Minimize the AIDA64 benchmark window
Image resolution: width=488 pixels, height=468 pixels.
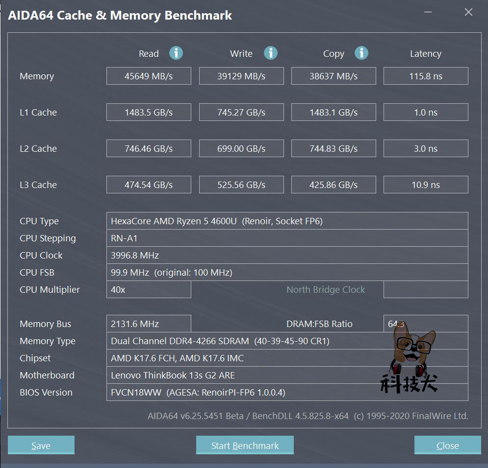click(x=428, y=12)
